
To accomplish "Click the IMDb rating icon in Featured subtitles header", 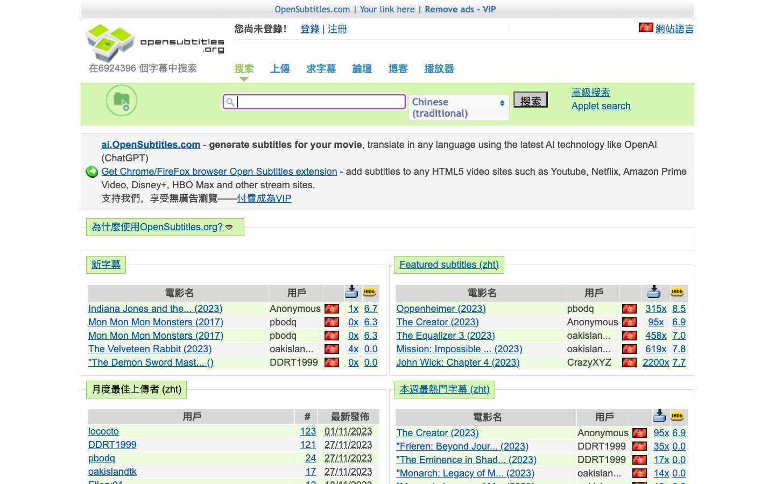I will [x=678, y=293].
